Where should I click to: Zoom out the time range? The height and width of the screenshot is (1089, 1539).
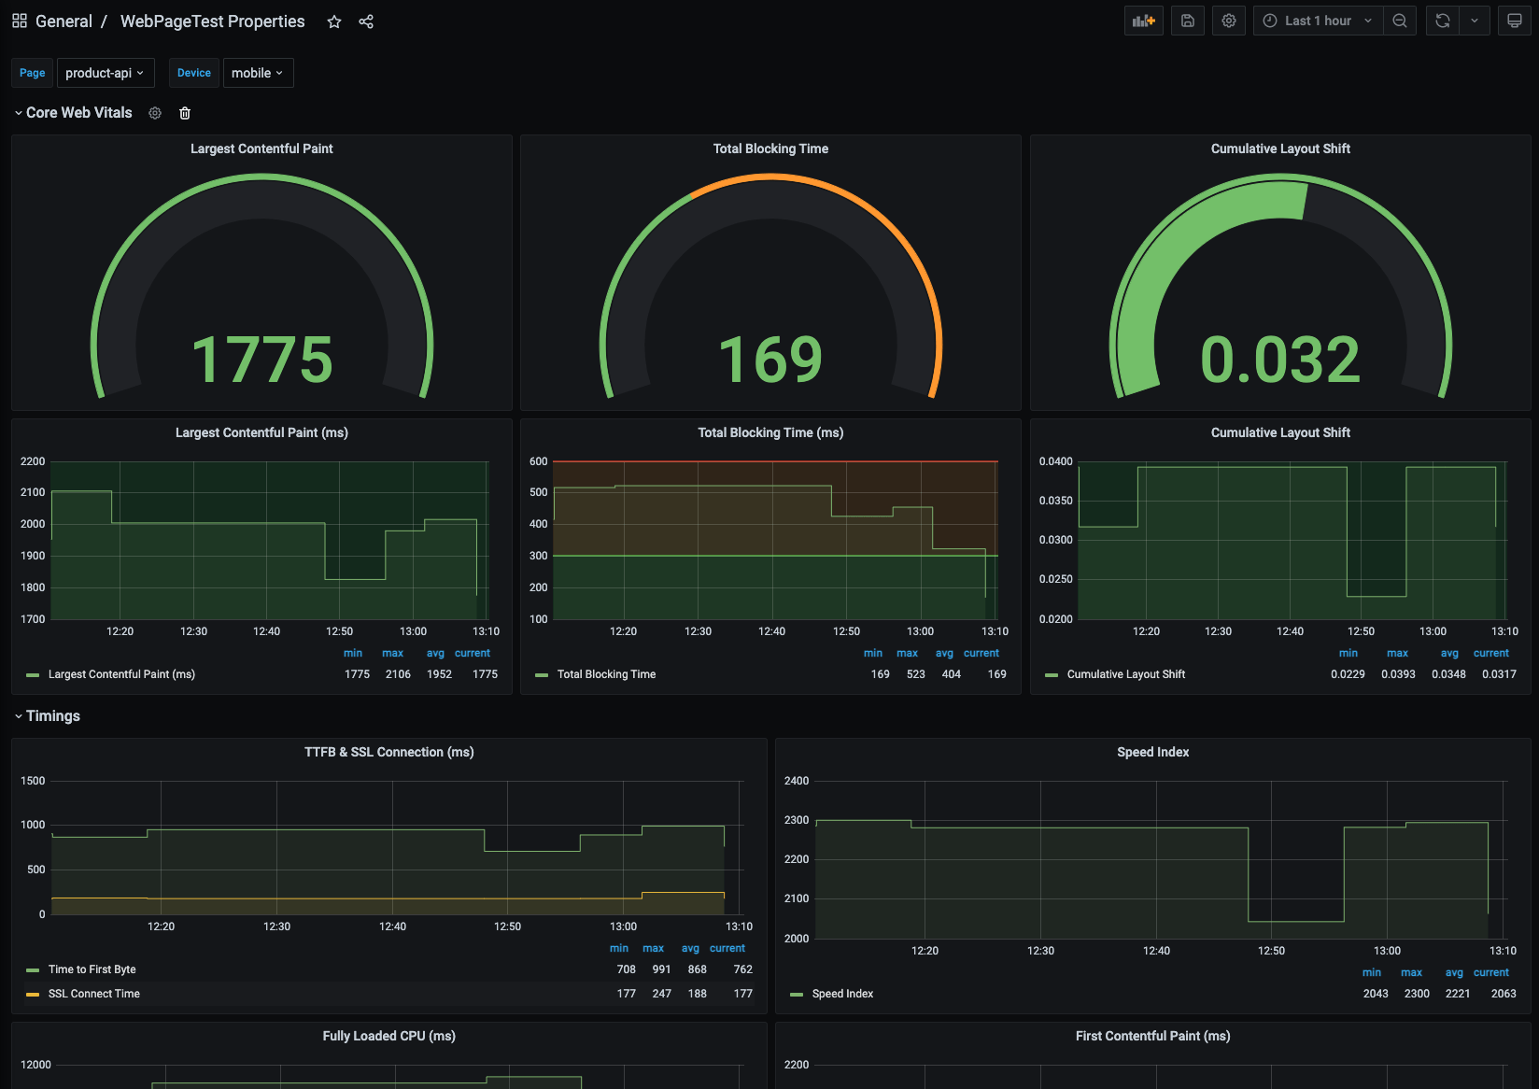click(x=1400, y=21)
